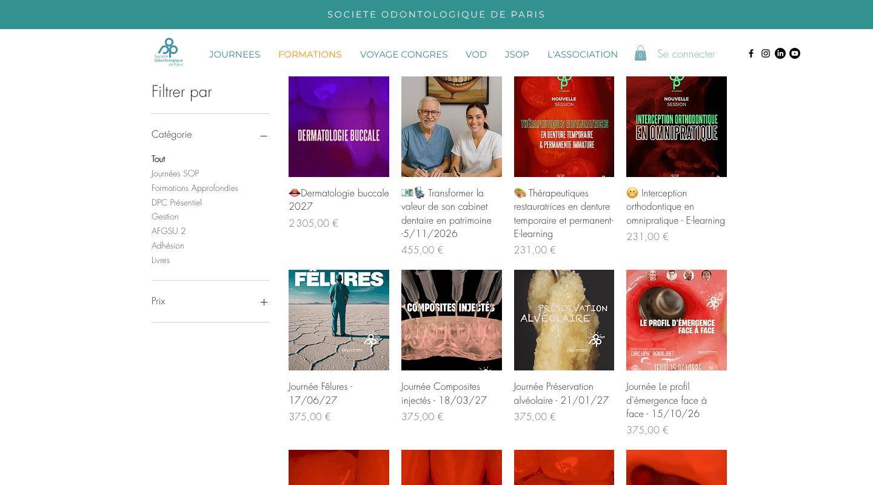The image size is (873, 485).
Task: Open the Dermatologie buccale 2027 title link
Action: (339, 200)
